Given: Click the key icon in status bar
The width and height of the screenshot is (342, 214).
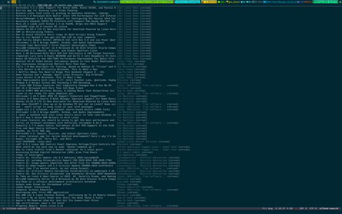Looking at the screenshot, I should pos(95,2).
